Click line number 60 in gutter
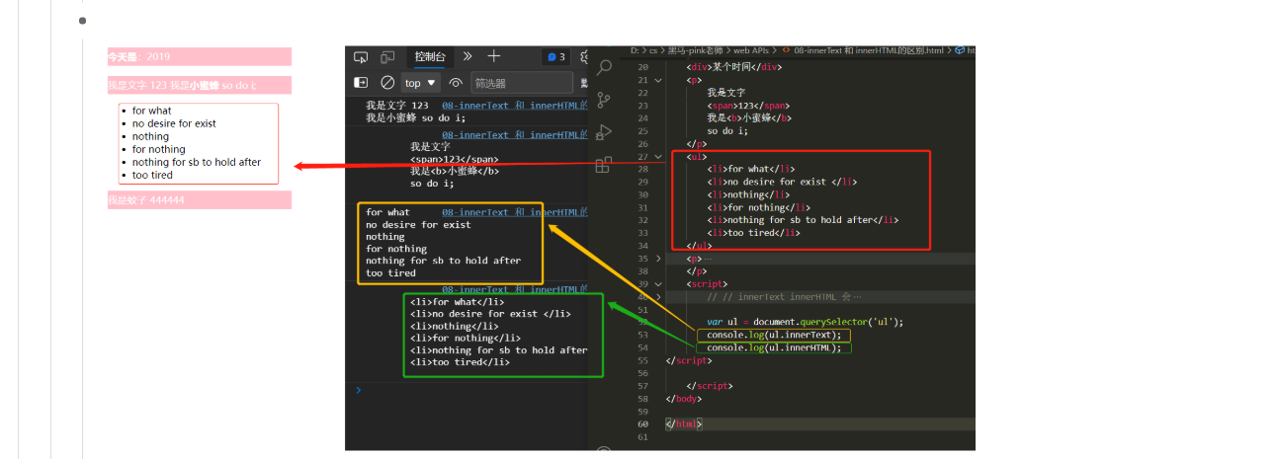 coord(642,424)
